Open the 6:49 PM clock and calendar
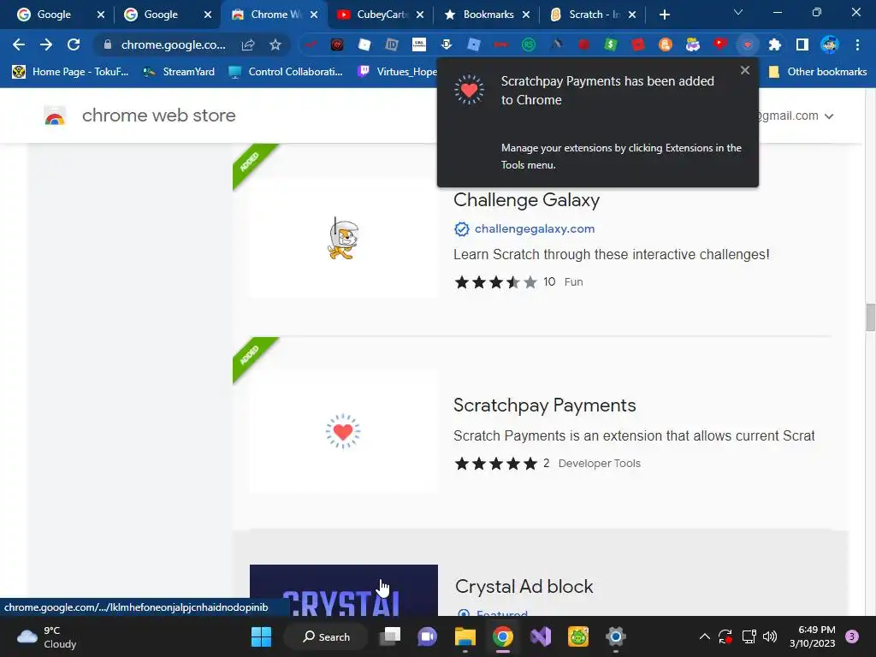The height and width of the screenshot is (657, 876). point(812,636)
